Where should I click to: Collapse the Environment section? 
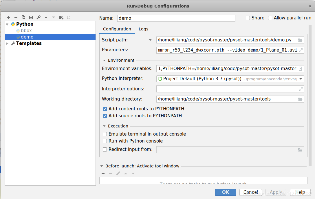(104, 60)
